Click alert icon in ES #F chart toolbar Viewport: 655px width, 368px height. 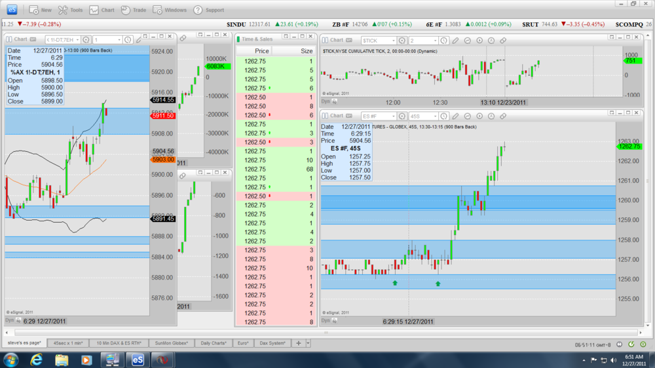tap(491, 116)
